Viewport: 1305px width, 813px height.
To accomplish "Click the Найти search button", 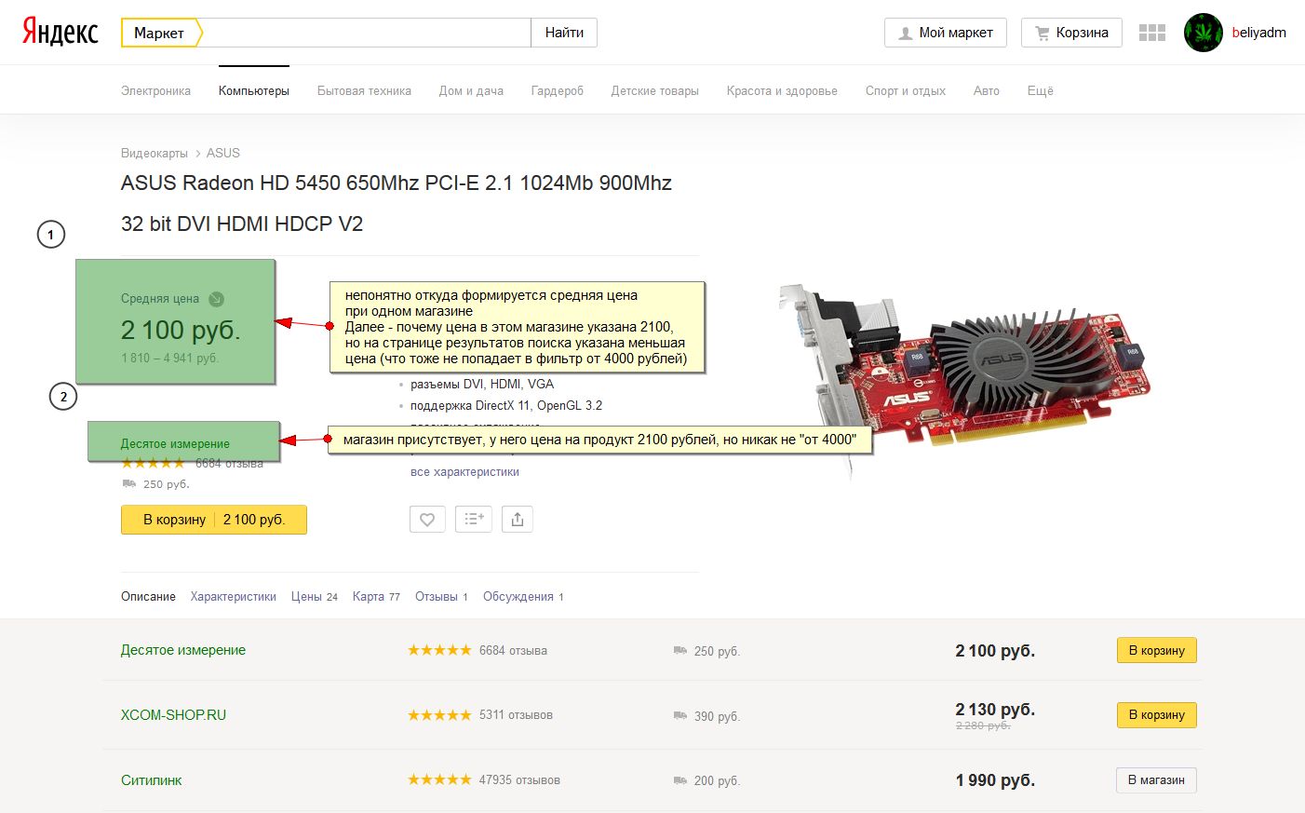I will (564, 33).
